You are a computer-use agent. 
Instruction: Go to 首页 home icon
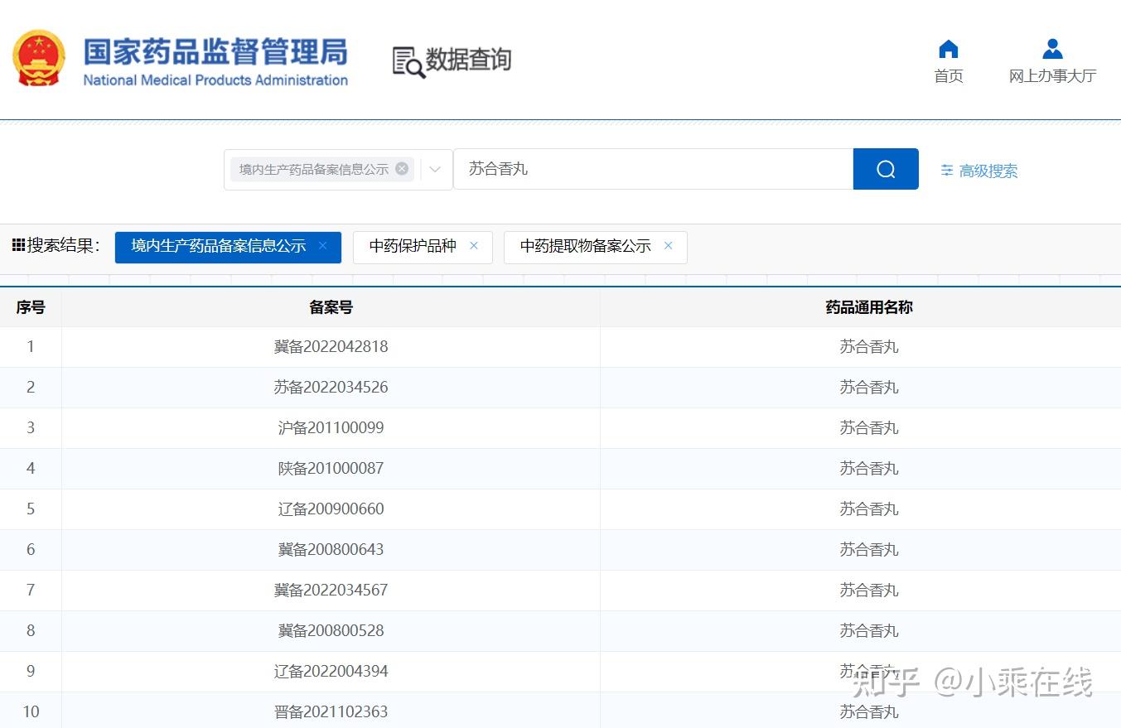(949, 49)
